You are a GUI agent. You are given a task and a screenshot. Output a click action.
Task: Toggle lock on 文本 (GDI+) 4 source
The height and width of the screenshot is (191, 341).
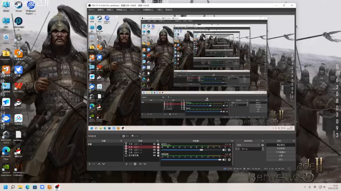[158, 144]
